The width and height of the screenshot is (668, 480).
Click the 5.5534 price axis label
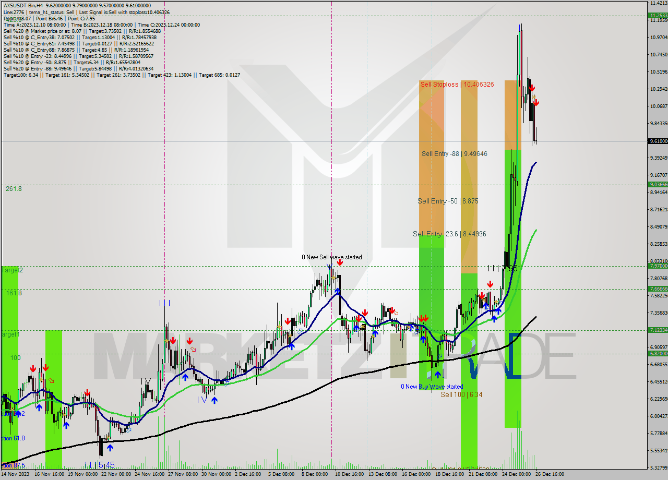point(658,451)
